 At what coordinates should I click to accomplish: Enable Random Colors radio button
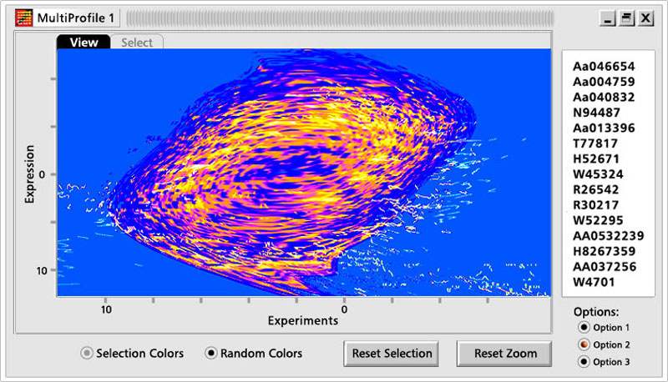tap(211, 353)
